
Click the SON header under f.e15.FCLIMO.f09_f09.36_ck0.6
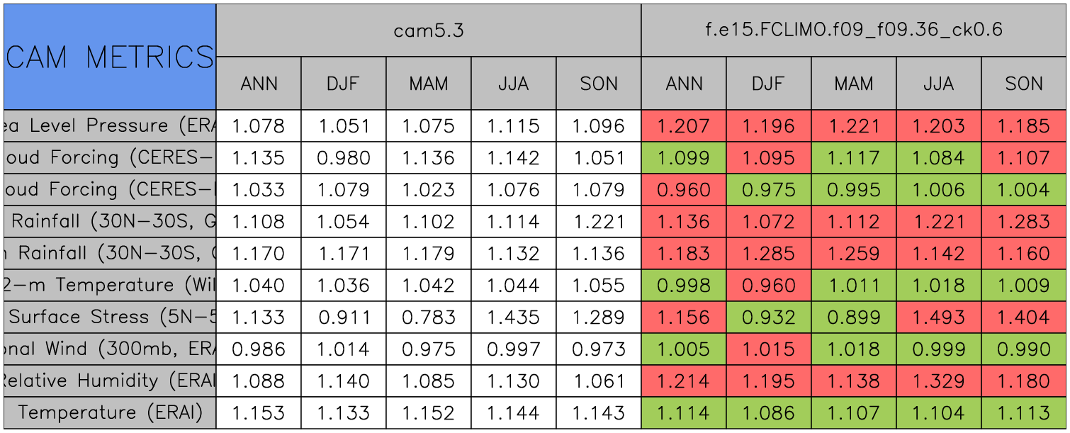[1024, 84]
